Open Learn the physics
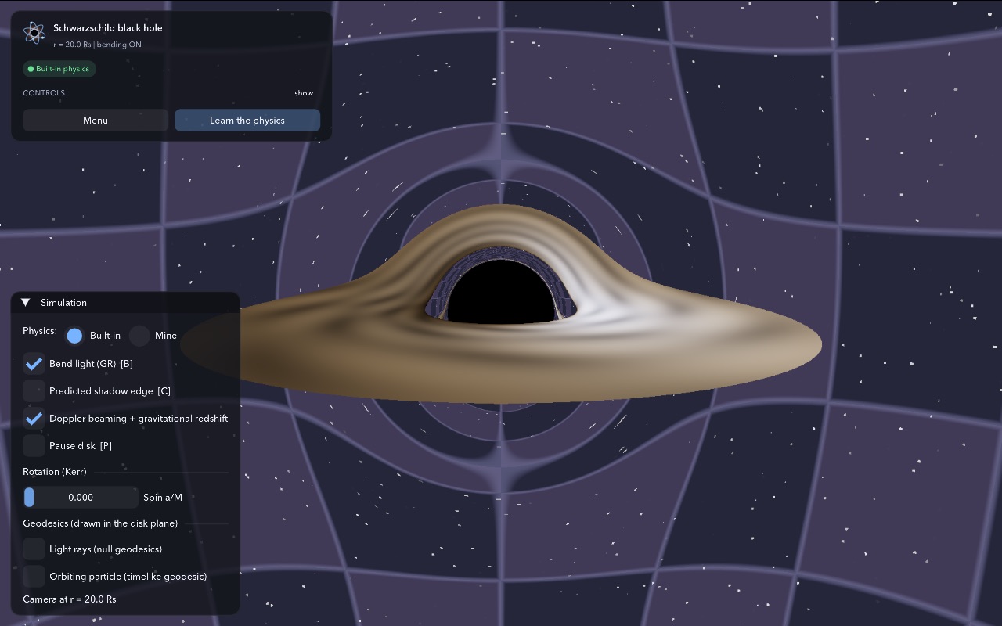The height and width of the screenshot is (626, 1002). 247,121
